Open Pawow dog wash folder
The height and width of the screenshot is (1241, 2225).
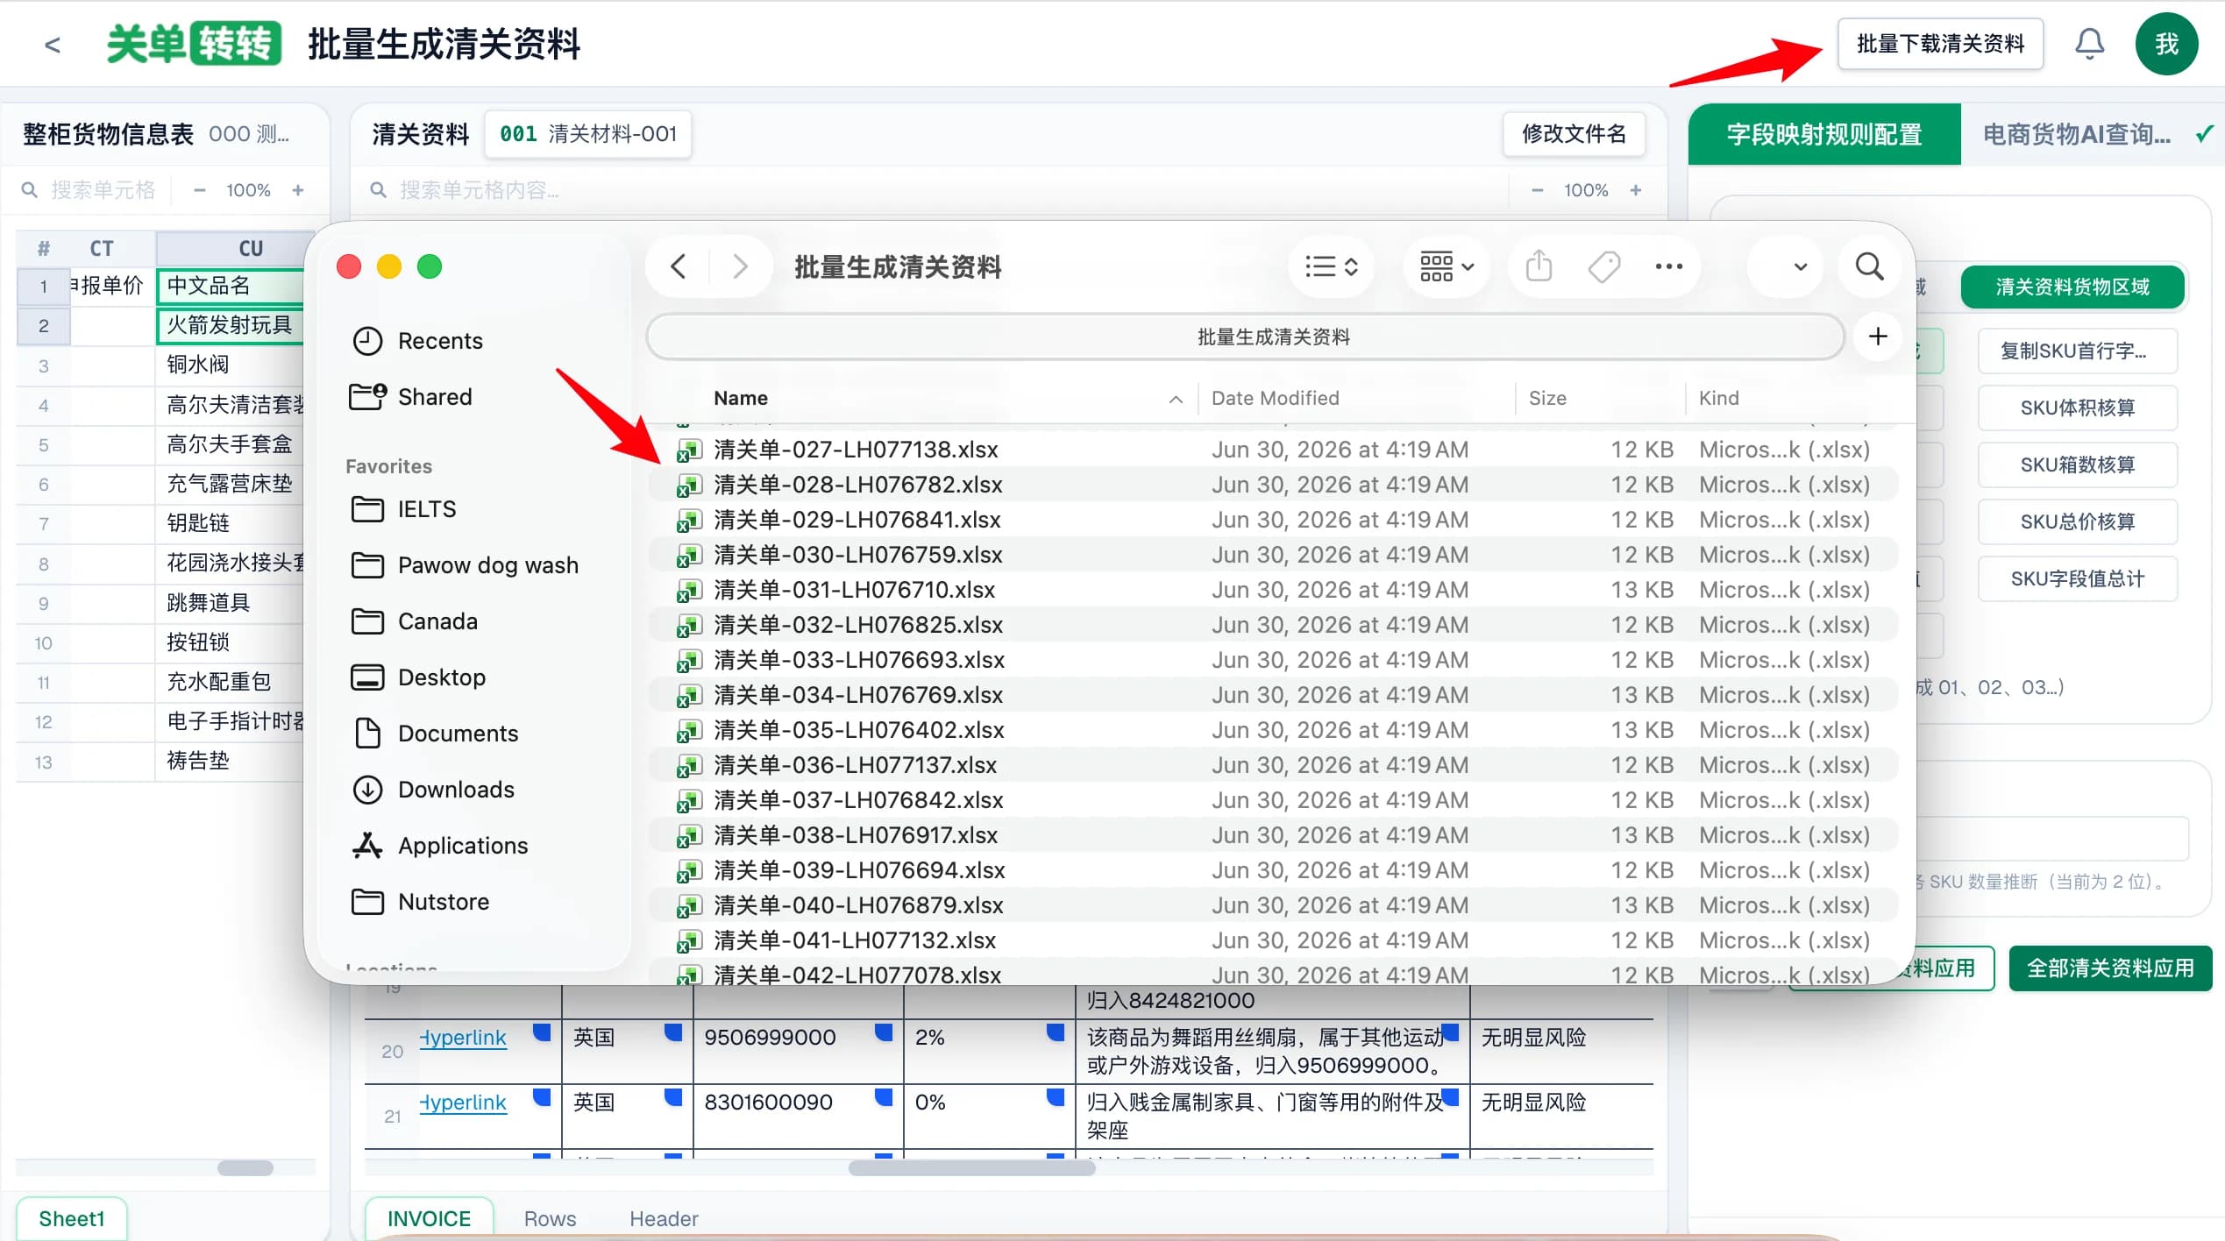487,565
